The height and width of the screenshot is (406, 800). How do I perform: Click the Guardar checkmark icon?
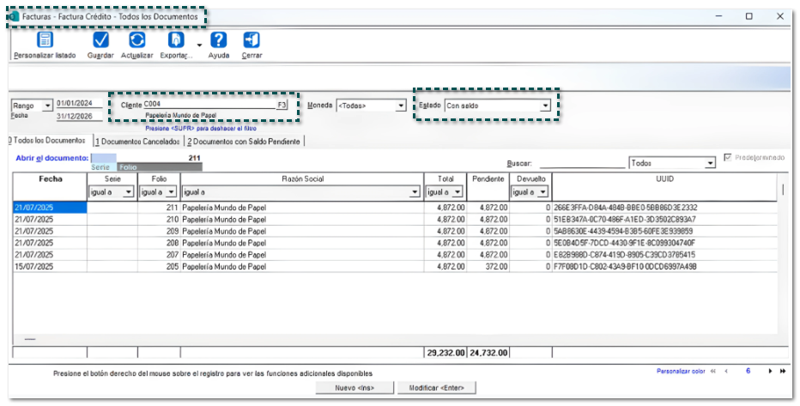point(100,40)
